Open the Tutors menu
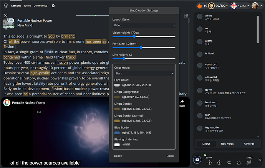 [x=27, y=6]
